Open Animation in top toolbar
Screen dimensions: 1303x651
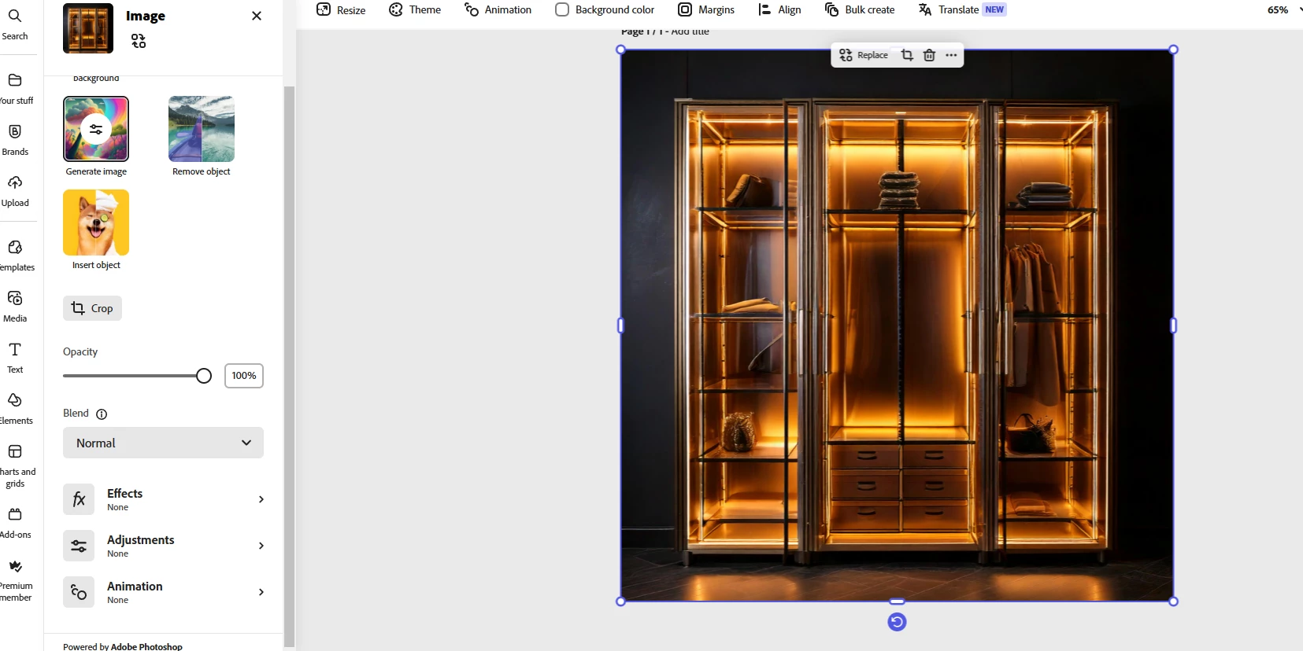498,9
